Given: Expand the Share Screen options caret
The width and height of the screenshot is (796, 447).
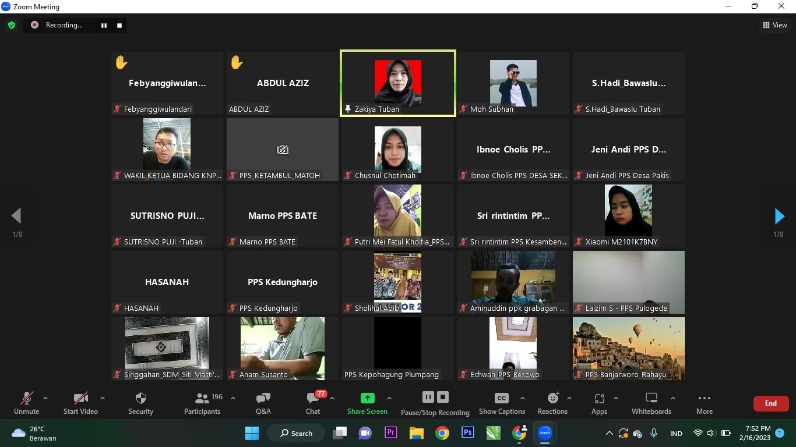Looking at the screenshot, I should coord(389,399).
